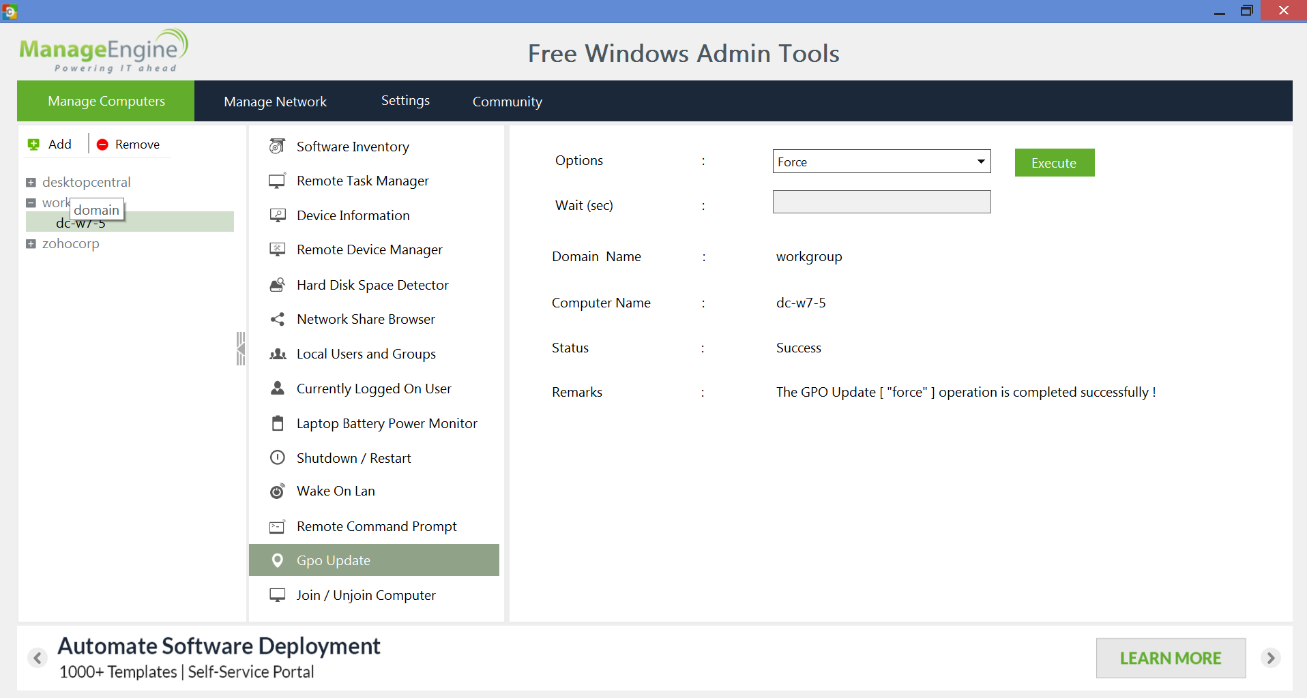Open Currently Logged On User tool
Image resolution: width=1307 pixels, height=698 pixels.
(374, 389)
